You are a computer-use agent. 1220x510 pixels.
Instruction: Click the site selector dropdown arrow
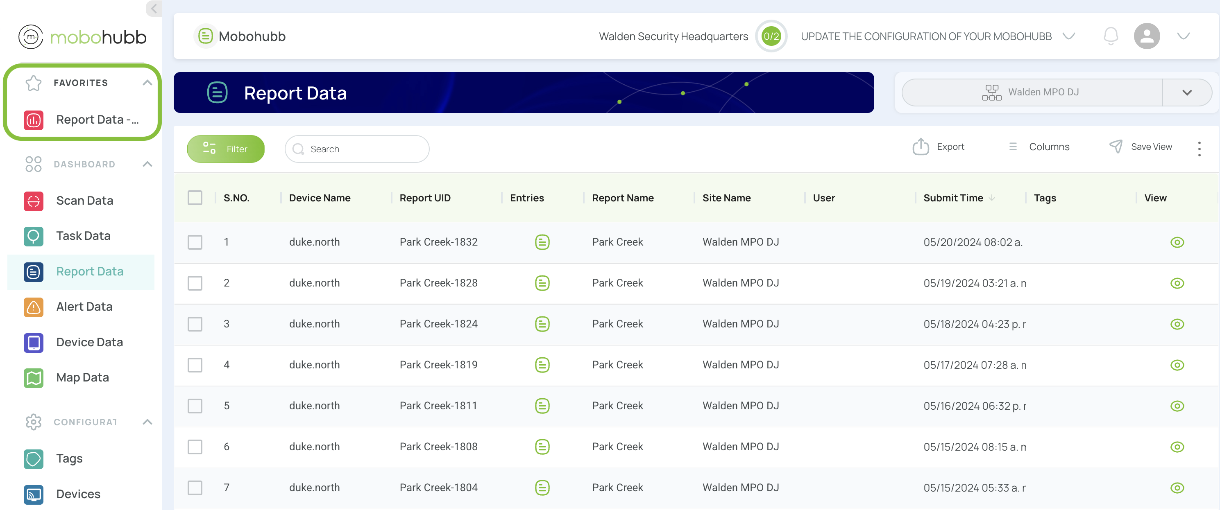(1187, 92)
